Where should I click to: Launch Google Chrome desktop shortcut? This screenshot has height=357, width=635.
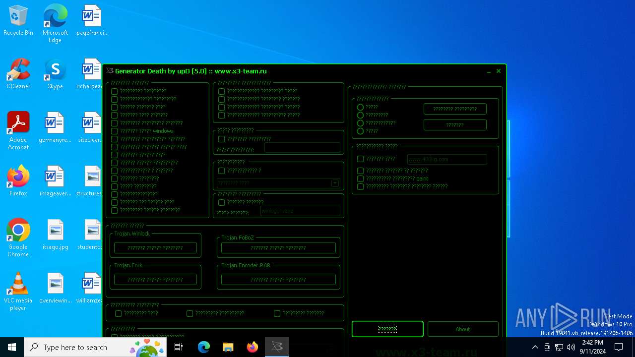coord(18,238)
